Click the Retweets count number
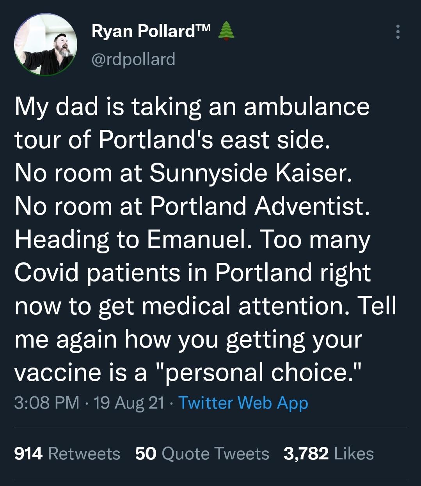 [x=28, y=454]
